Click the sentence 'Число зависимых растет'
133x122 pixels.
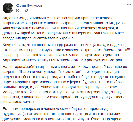click(x=64, y=100)
